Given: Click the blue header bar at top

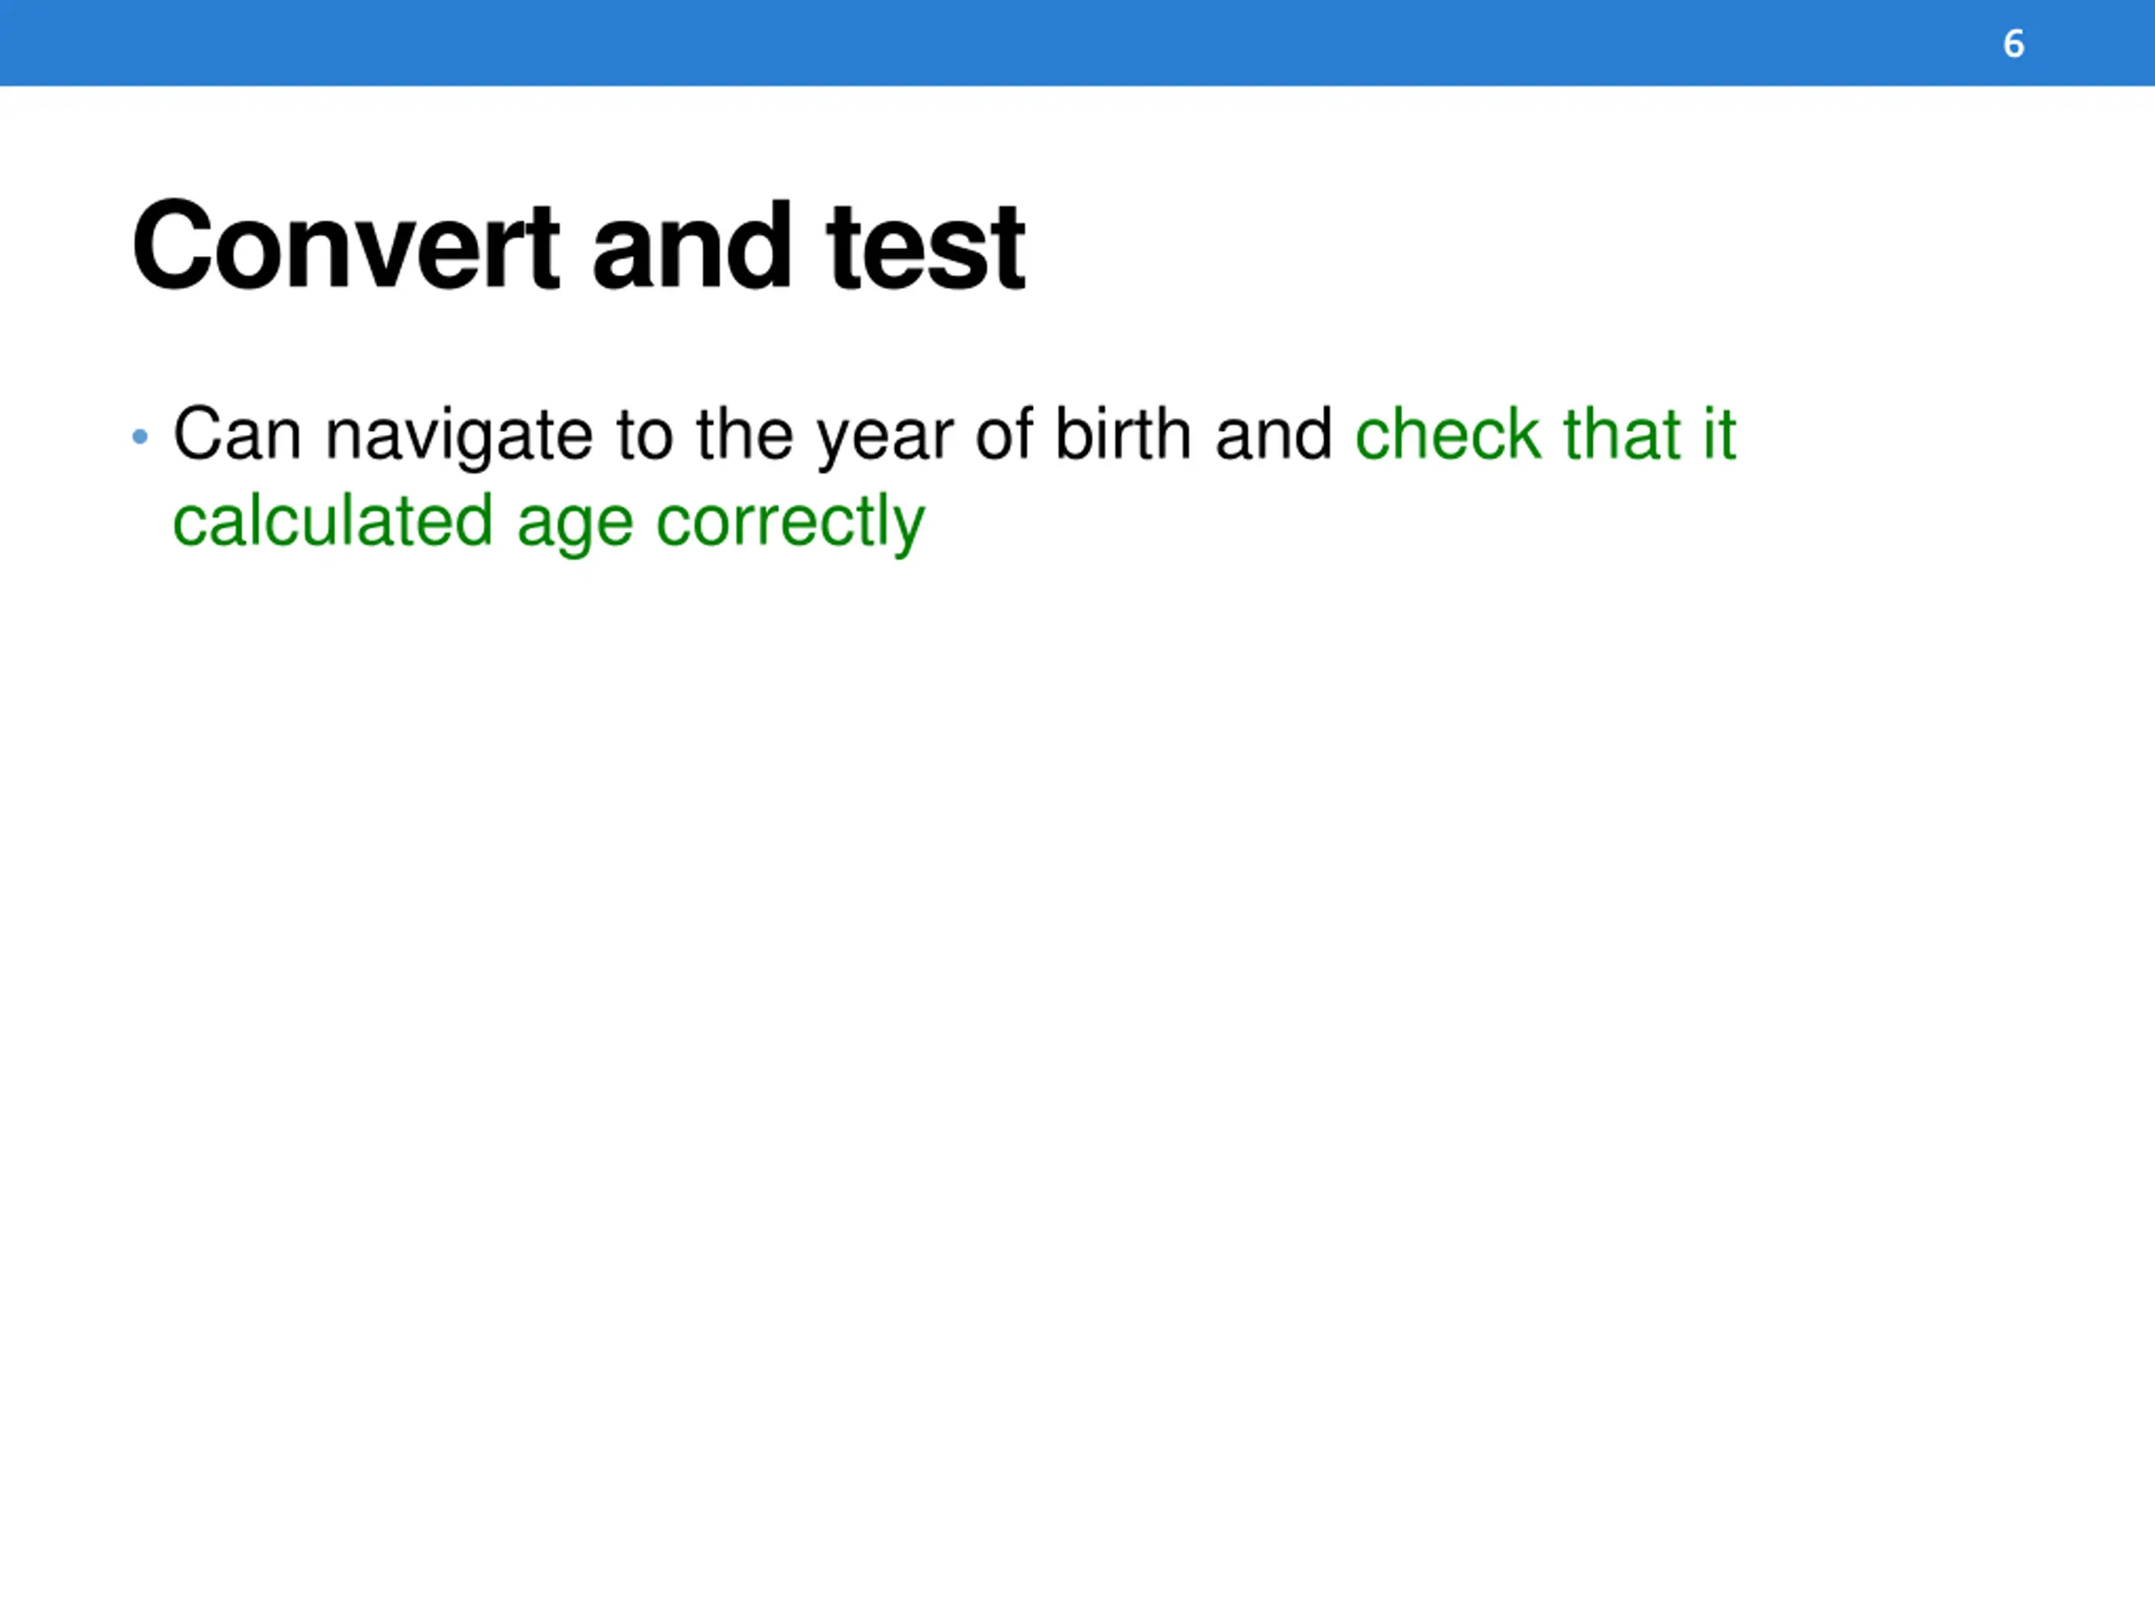Looking at the screenshot, I should [x=1077, y=43].
